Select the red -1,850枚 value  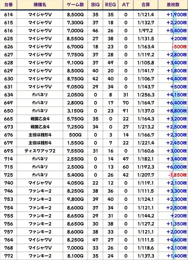178,175
